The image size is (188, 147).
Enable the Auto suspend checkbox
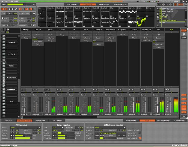140,138
